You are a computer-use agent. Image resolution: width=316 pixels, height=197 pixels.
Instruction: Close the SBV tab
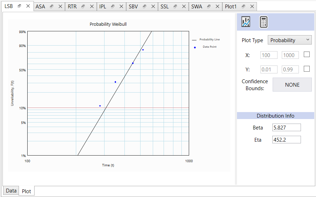click(x=153, y=6)
